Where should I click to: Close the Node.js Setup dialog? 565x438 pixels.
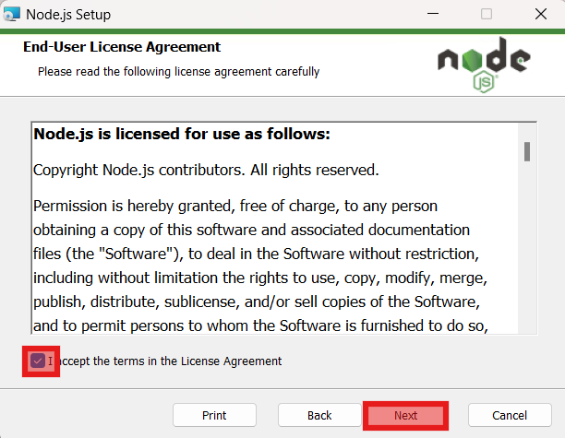(x=539, y=14)
